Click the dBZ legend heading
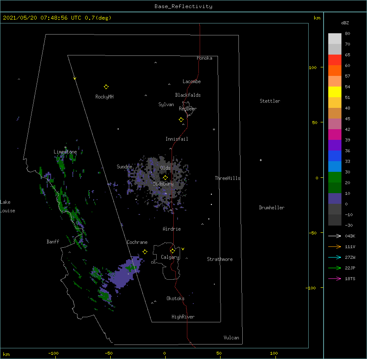The height and width of the screenshot is (359, 367). pyautogui.click(x=345, y=23)
